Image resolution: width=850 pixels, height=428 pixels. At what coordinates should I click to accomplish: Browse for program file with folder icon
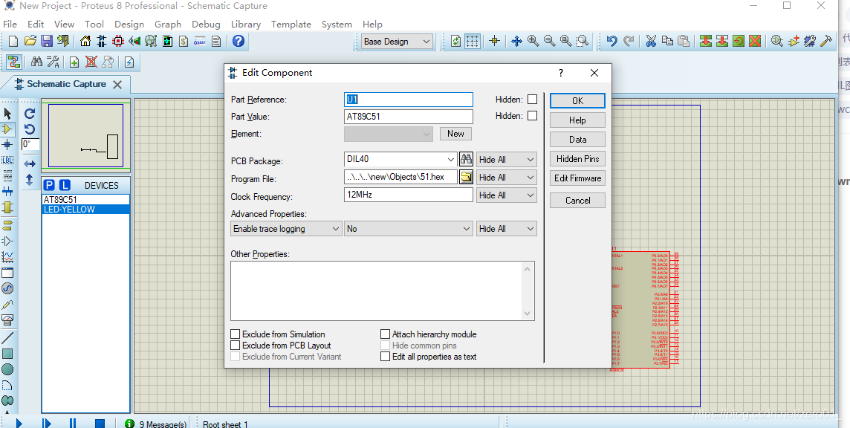point(466,178)
